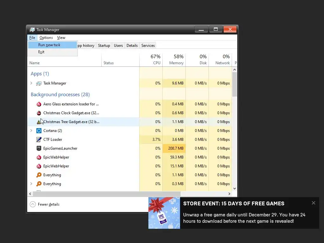
Task: Click the 9.6 MB memory value
Action: 178,83
